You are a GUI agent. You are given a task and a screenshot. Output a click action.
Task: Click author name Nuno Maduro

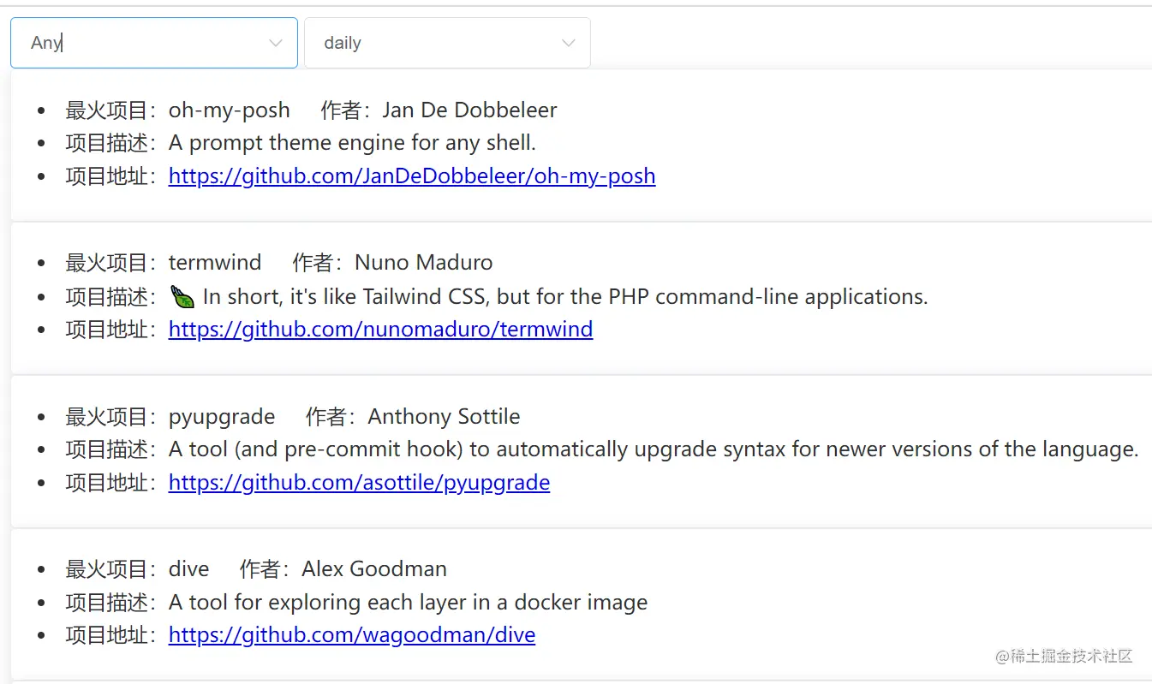424,263
